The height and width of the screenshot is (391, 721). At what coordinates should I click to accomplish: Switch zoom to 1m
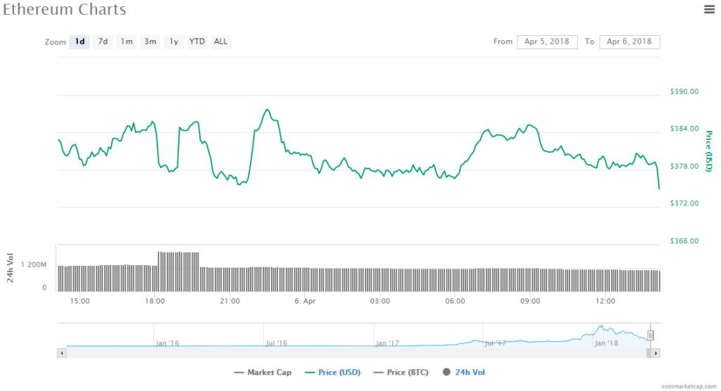pos(127,41)
